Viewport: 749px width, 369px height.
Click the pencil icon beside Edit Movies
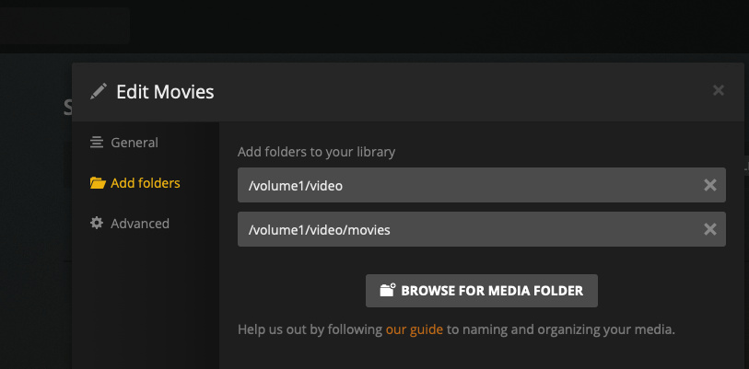click(99, 91)
